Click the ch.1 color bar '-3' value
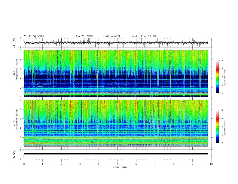 221,60
